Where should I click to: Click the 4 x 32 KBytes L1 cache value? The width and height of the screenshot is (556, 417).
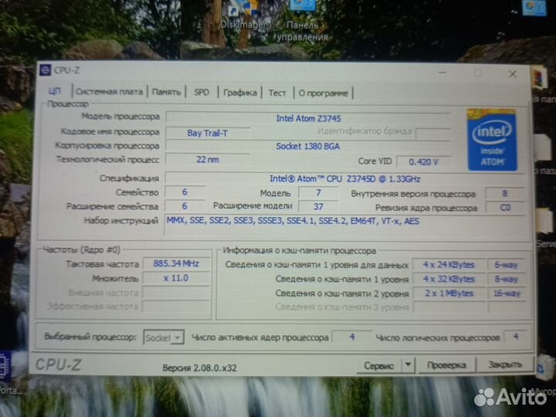(449, 279)
